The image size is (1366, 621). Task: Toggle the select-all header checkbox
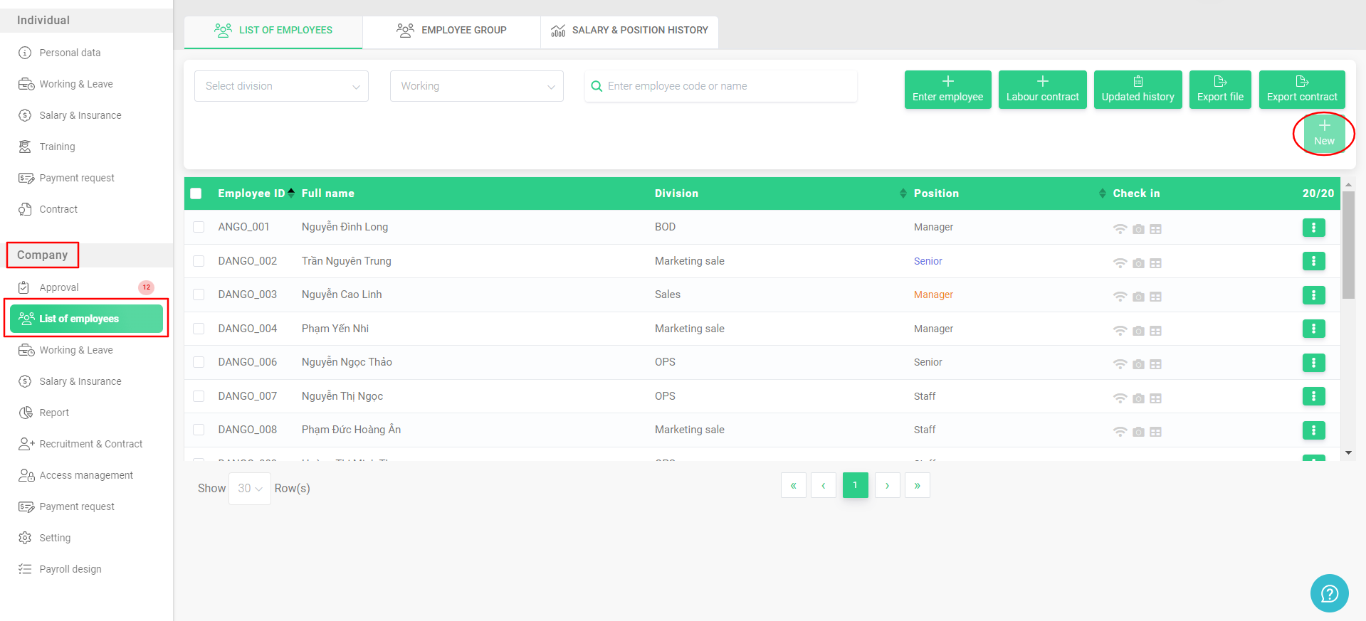196,193
